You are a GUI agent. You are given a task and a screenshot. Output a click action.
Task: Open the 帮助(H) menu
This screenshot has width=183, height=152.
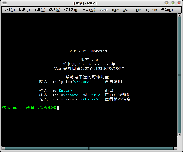(x=167, y=10)
